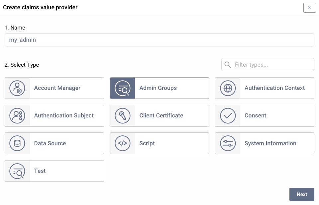Click the Authentication Subject people icon
319x205 pixels.
tap(17, 115)
